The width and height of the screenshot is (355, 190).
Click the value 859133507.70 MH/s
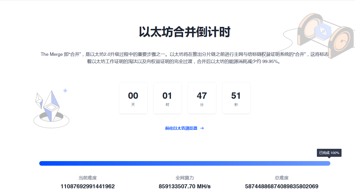(x=185, y=186)
